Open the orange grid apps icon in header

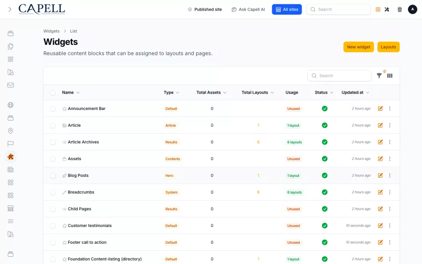point(378,9)
